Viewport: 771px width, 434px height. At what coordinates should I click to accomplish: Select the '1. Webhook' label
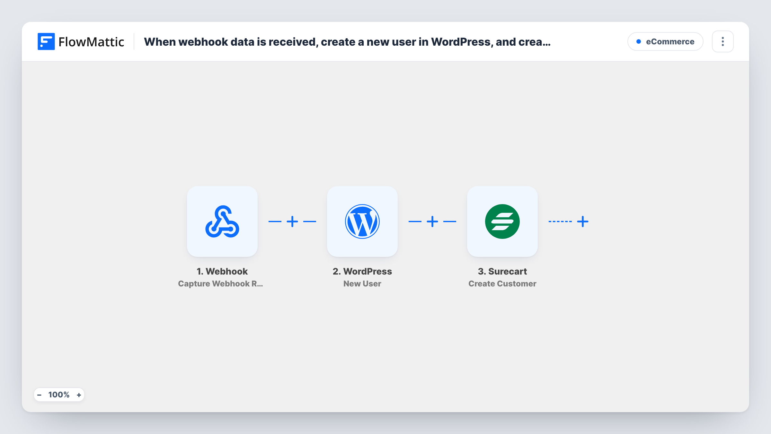click(222, 271)
